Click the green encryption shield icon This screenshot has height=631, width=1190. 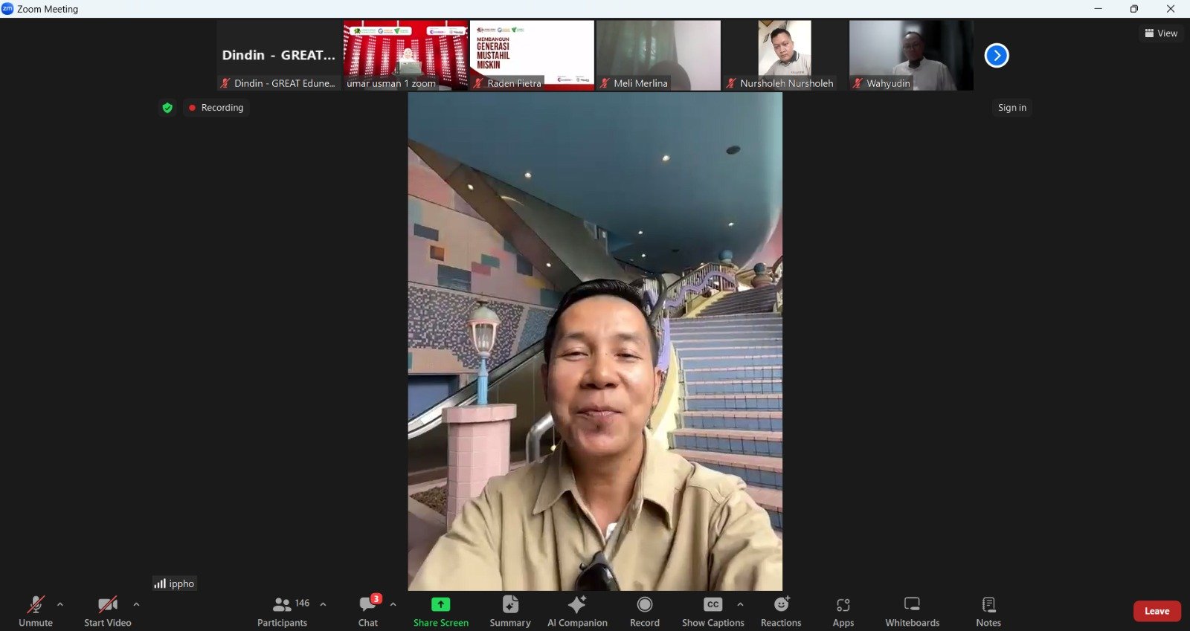[x=167, y=108]
